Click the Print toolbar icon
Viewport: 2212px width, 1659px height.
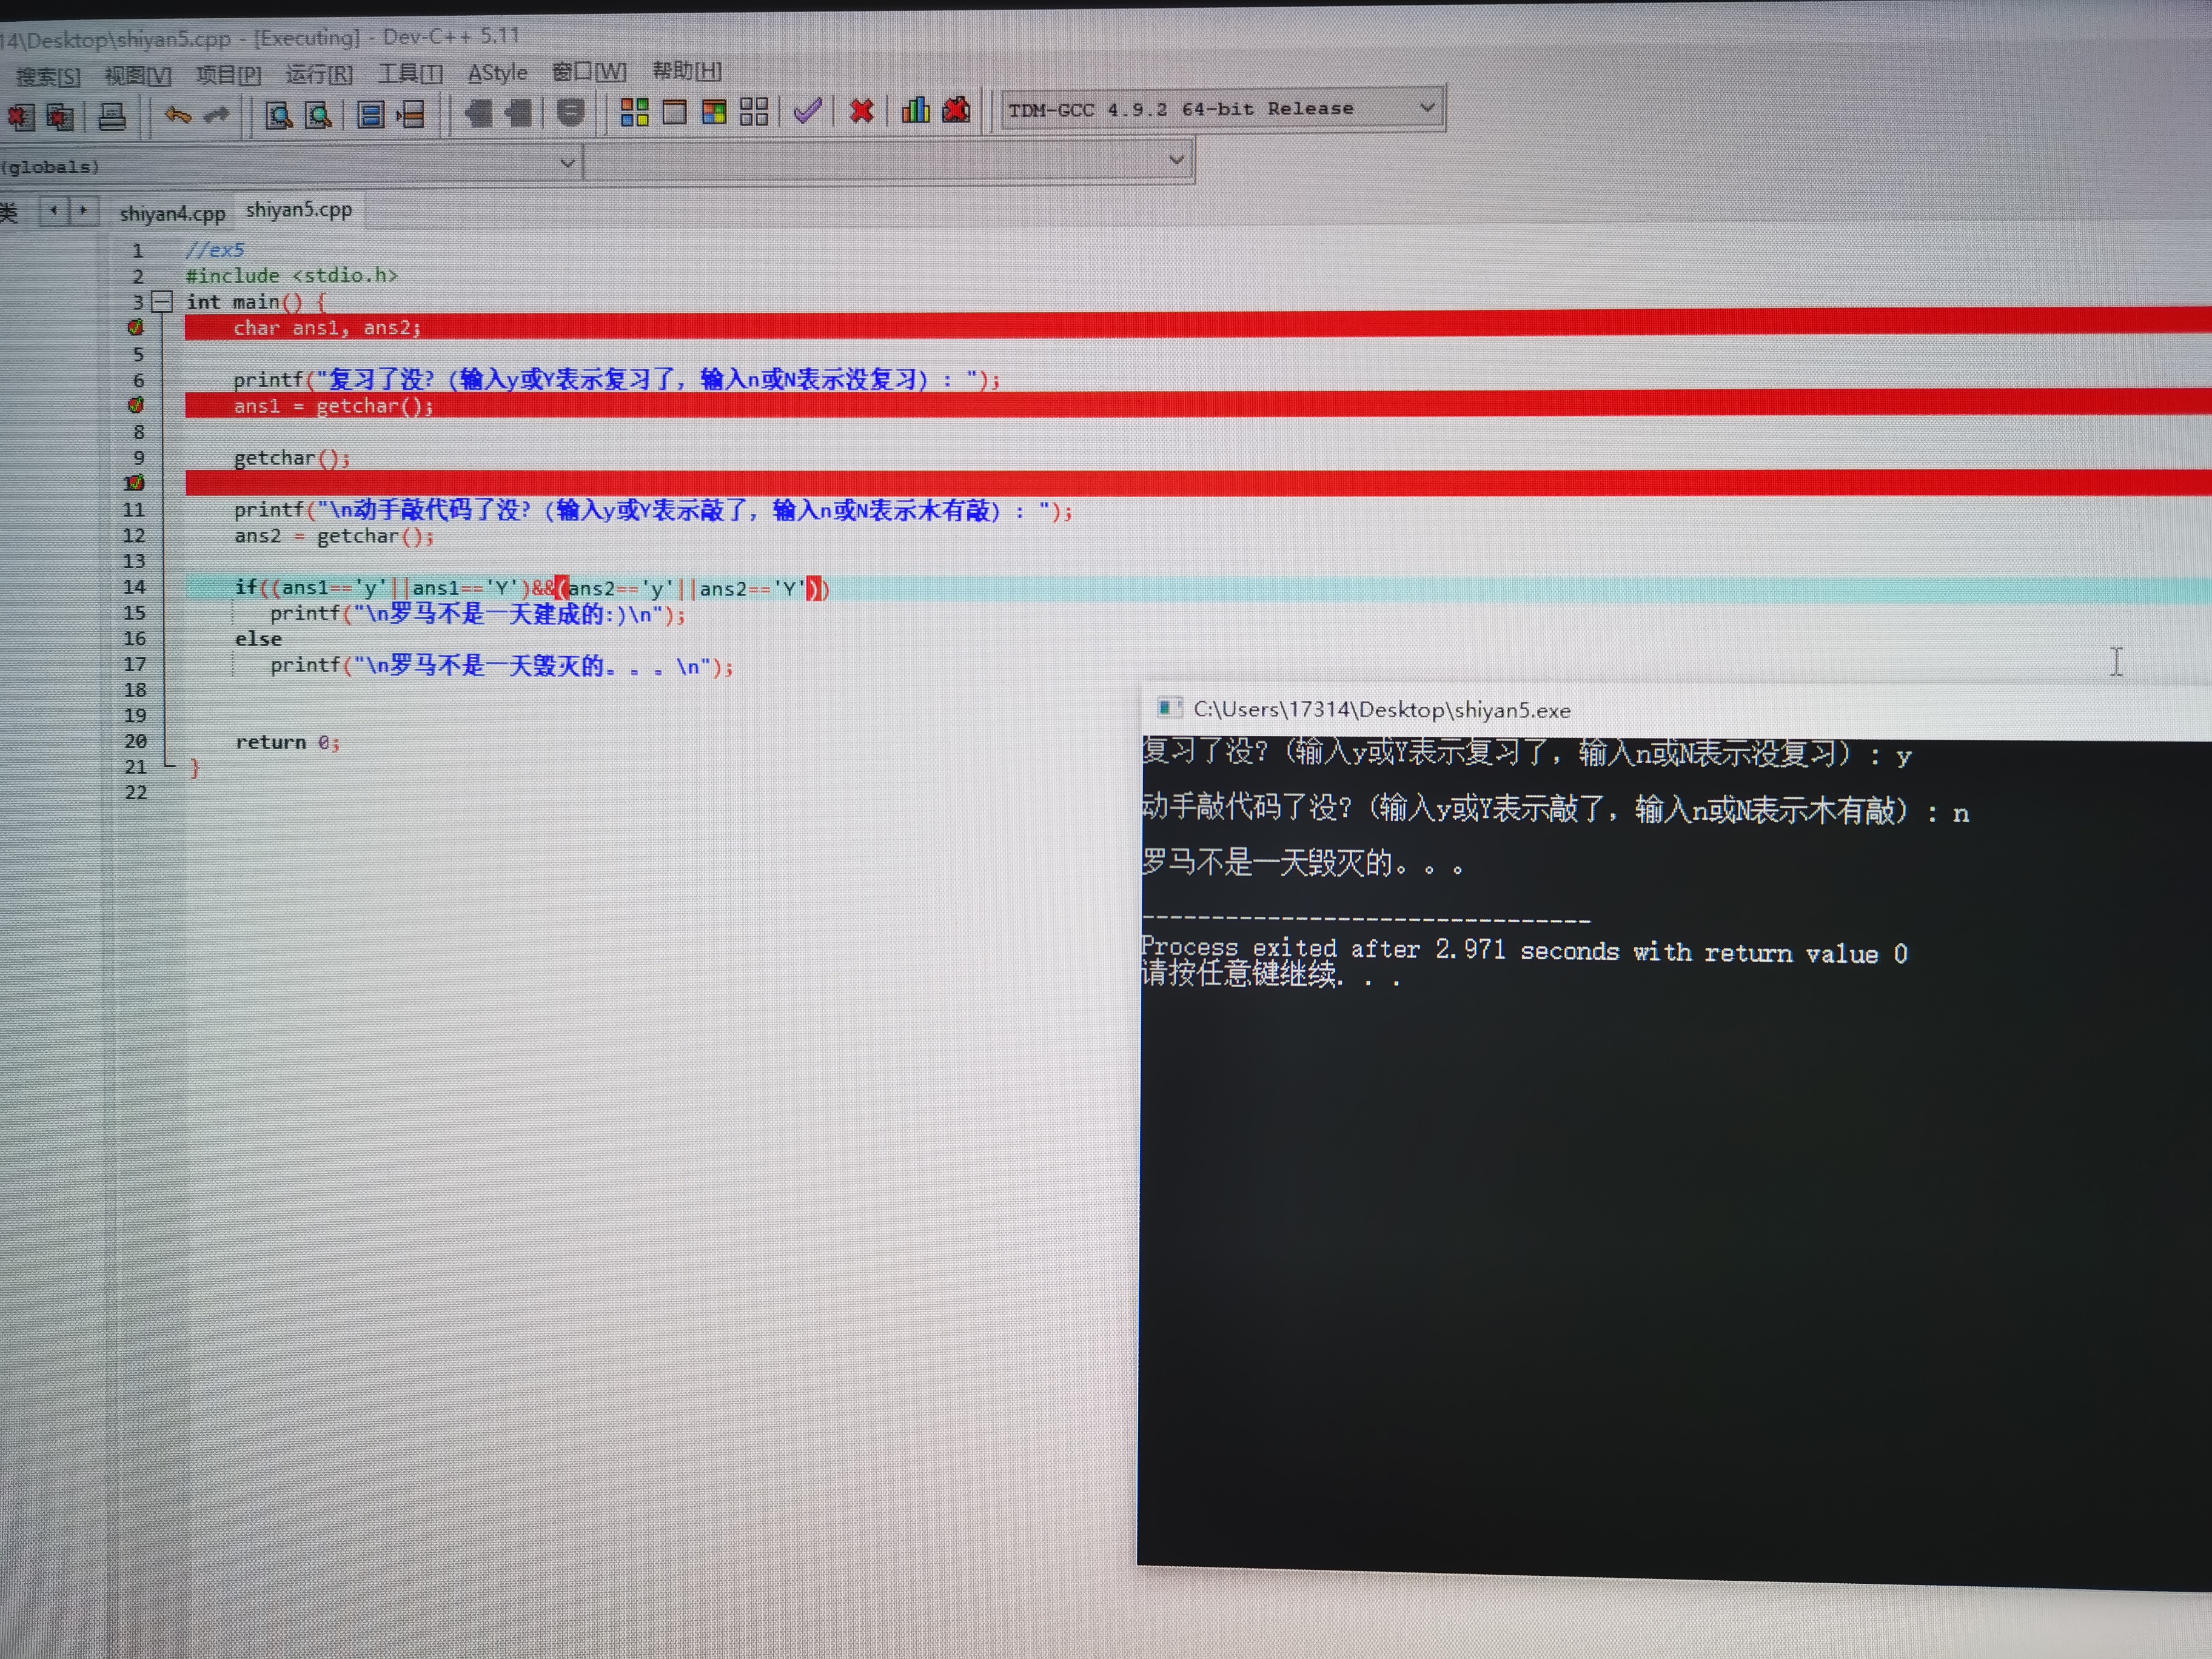[x=112, y=117]
